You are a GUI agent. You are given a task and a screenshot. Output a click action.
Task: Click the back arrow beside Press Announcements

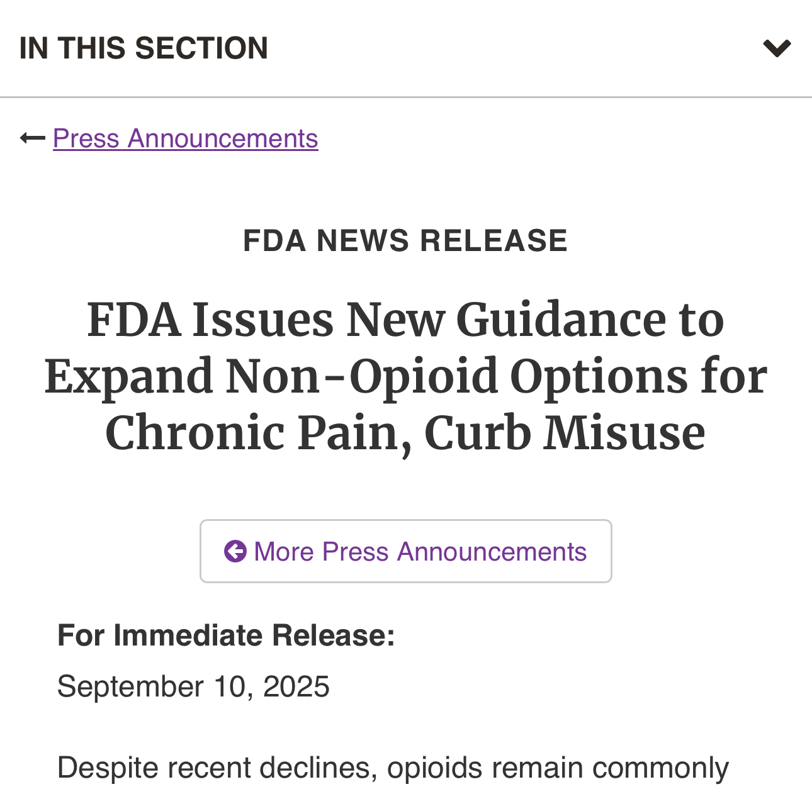[33, 138]
